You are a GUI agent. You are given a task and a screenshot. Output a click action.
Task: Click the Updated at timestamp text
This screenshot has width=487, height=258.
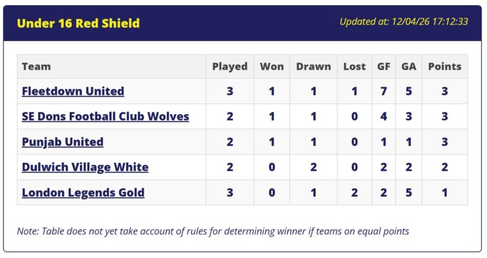coord(403,22)
